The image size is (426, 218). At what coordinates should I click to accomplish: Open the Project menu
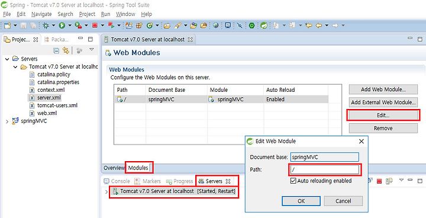point(87,14)
